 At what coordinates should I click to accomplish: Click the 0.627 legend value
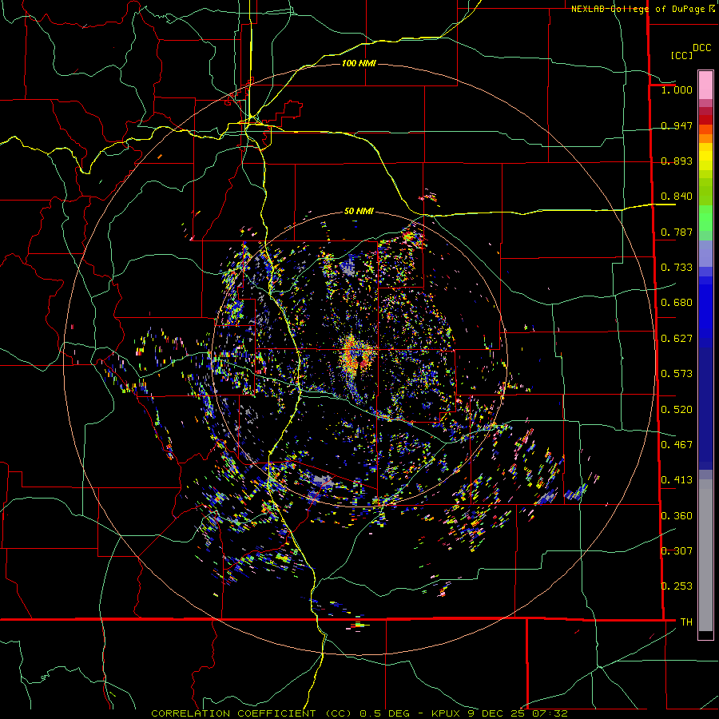677,339
